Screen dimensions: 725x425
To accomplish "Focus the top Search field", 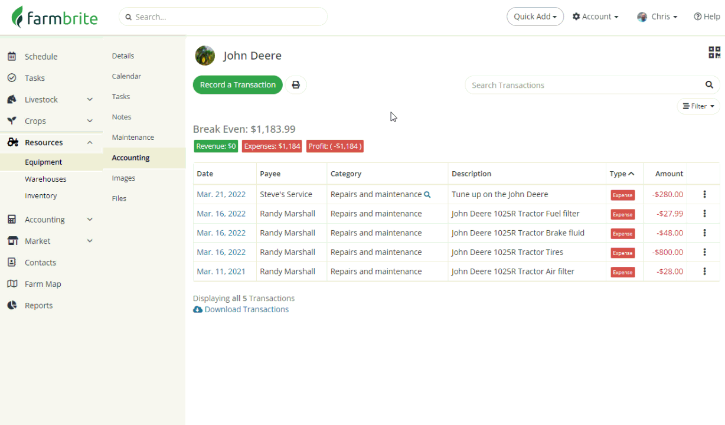I will 223,17.
